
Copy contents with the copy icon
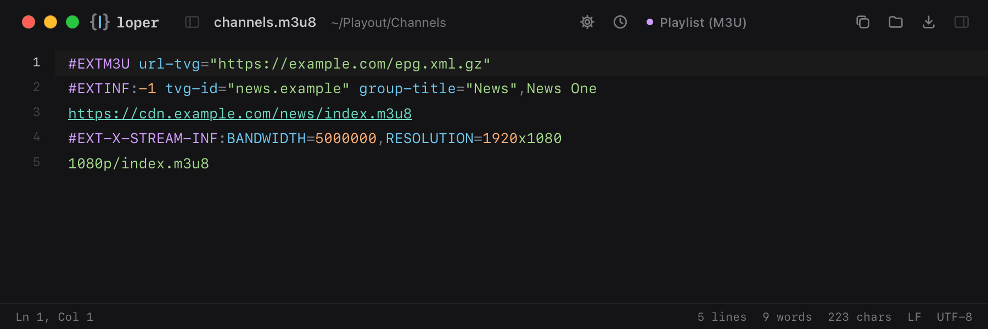point(863,22)
